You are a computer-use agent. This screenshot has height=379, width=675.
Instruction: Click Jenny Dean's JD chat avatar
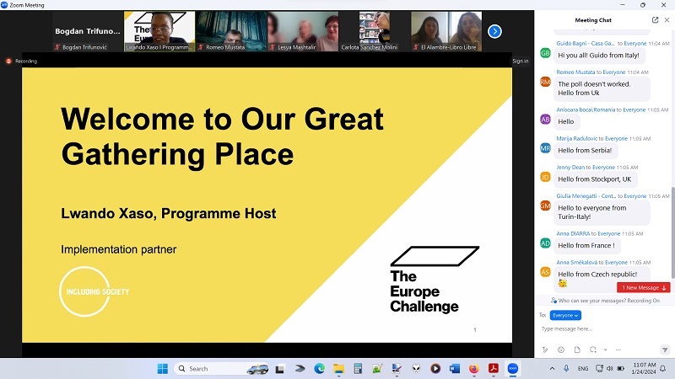coord(545,177)
